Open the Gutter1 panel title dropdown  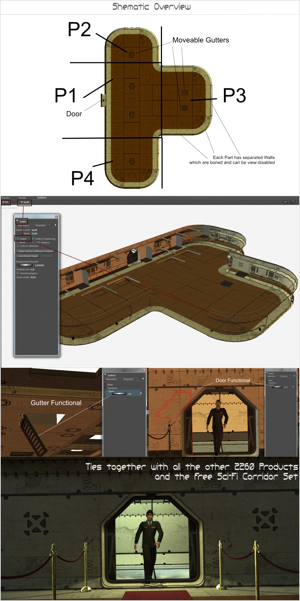105,374
